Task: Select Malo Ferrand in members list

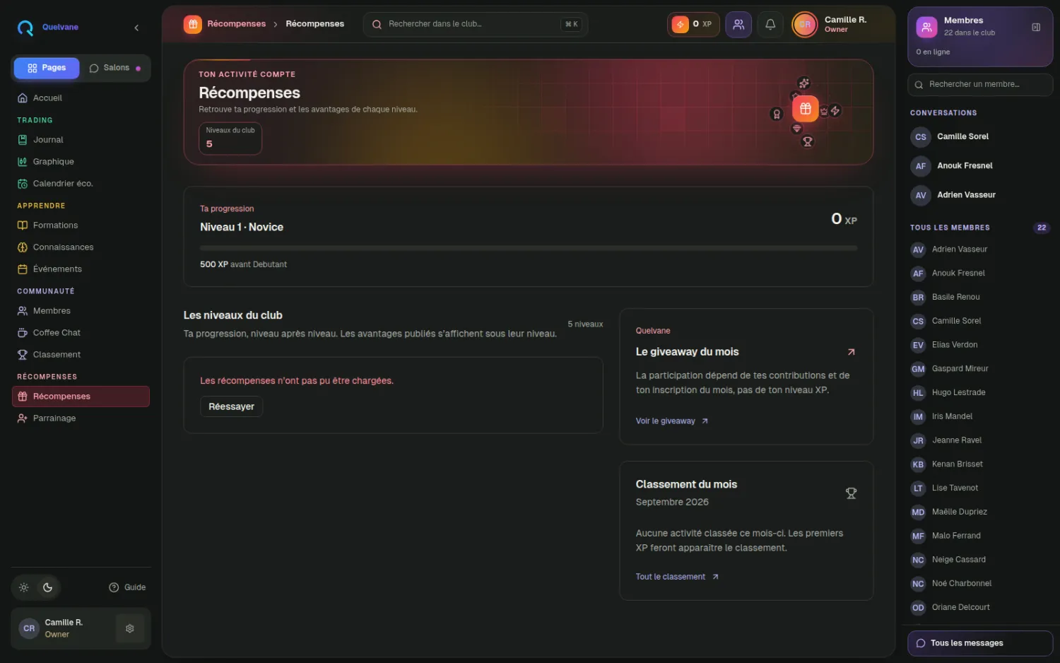Action: (980, 536)
